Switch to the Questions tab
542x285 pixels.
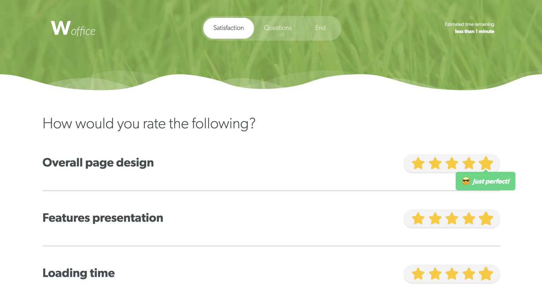pyautogui.click(x=277, y=28)
